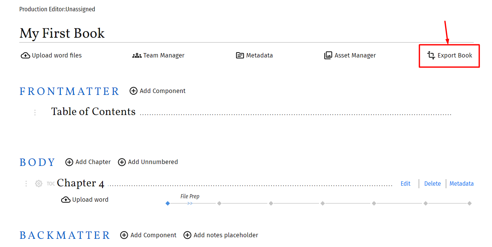
Task: Delete Chapter 4 using the Delete link
Action: pos(432,184)
